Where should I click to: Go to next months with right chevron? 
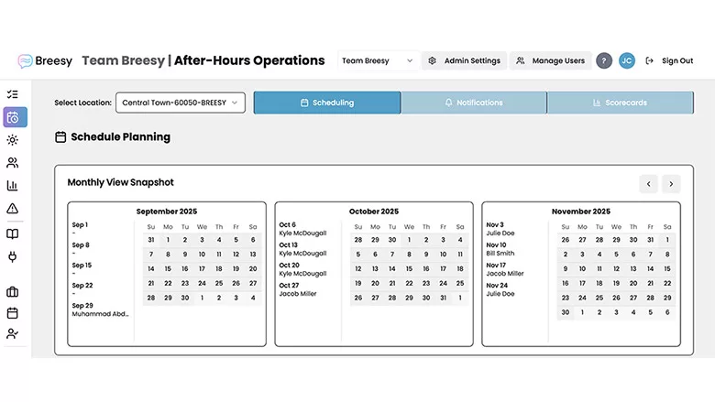point(671,184)
